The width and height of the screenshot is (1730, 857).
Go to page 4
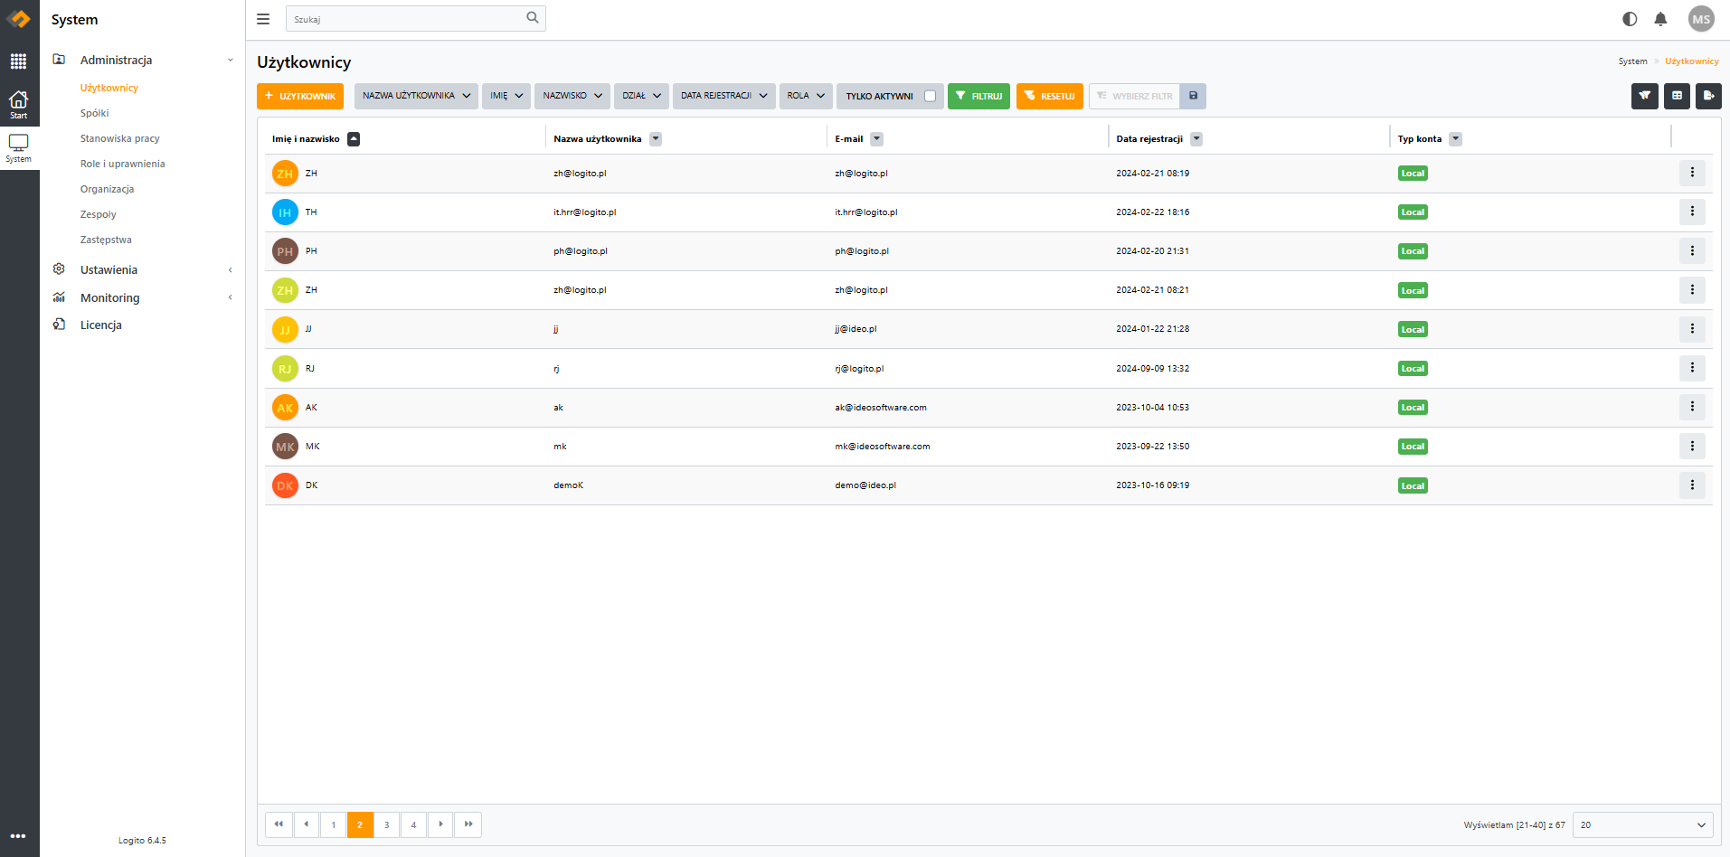(x=413, y=824)
